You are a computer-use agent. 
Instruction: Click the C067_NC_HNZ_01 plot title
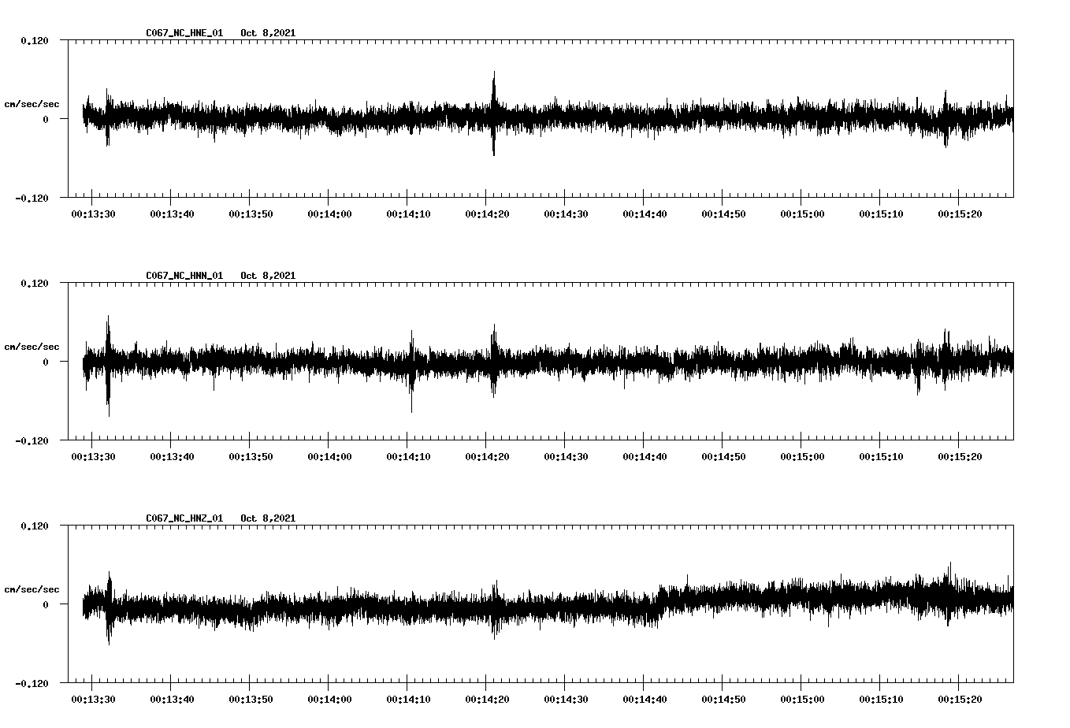[x=184, y=518]
